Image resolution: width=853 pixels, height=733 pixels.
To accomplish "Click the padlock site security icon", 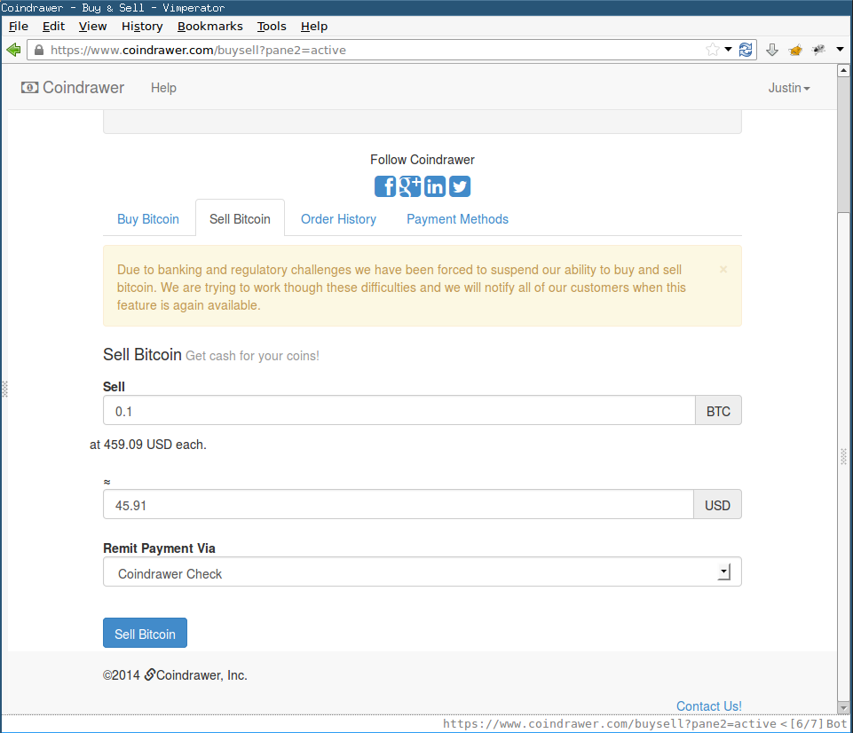I will click(x=39, y=50).
